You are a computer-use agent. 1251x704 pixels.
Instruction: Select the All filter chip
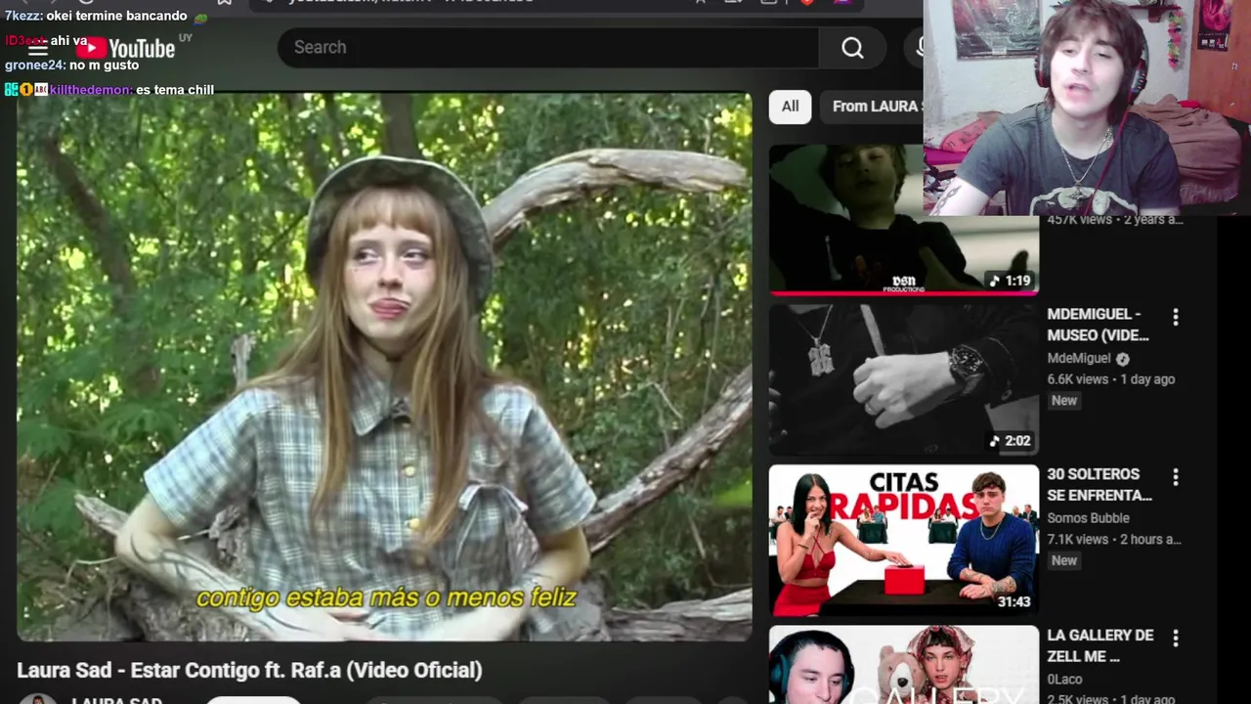click(x=790, y=107)
